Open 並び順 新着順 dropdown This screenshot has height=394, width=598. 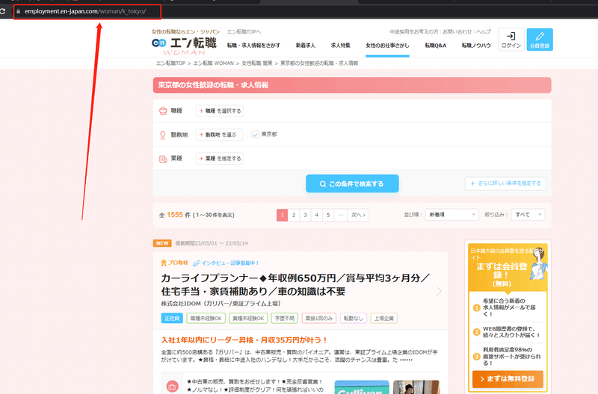click(x=452, y=215)
